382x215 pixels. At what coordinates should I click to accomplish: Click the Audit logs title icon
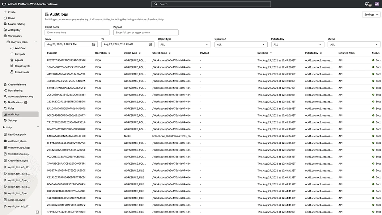[x=47, y=14]
